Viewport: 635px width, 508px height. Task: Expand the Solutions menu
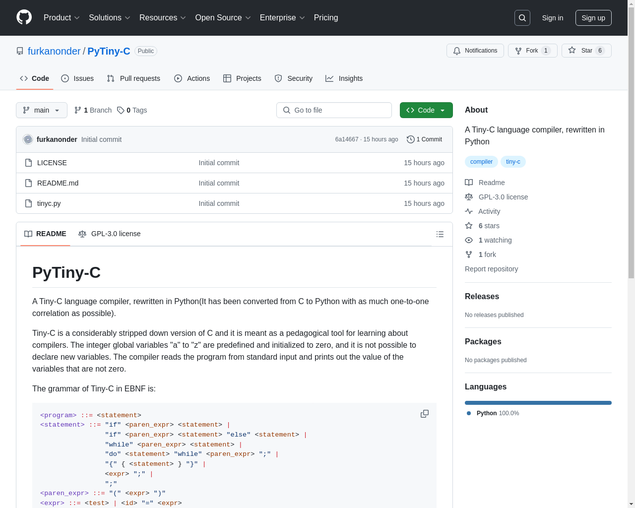110,18
